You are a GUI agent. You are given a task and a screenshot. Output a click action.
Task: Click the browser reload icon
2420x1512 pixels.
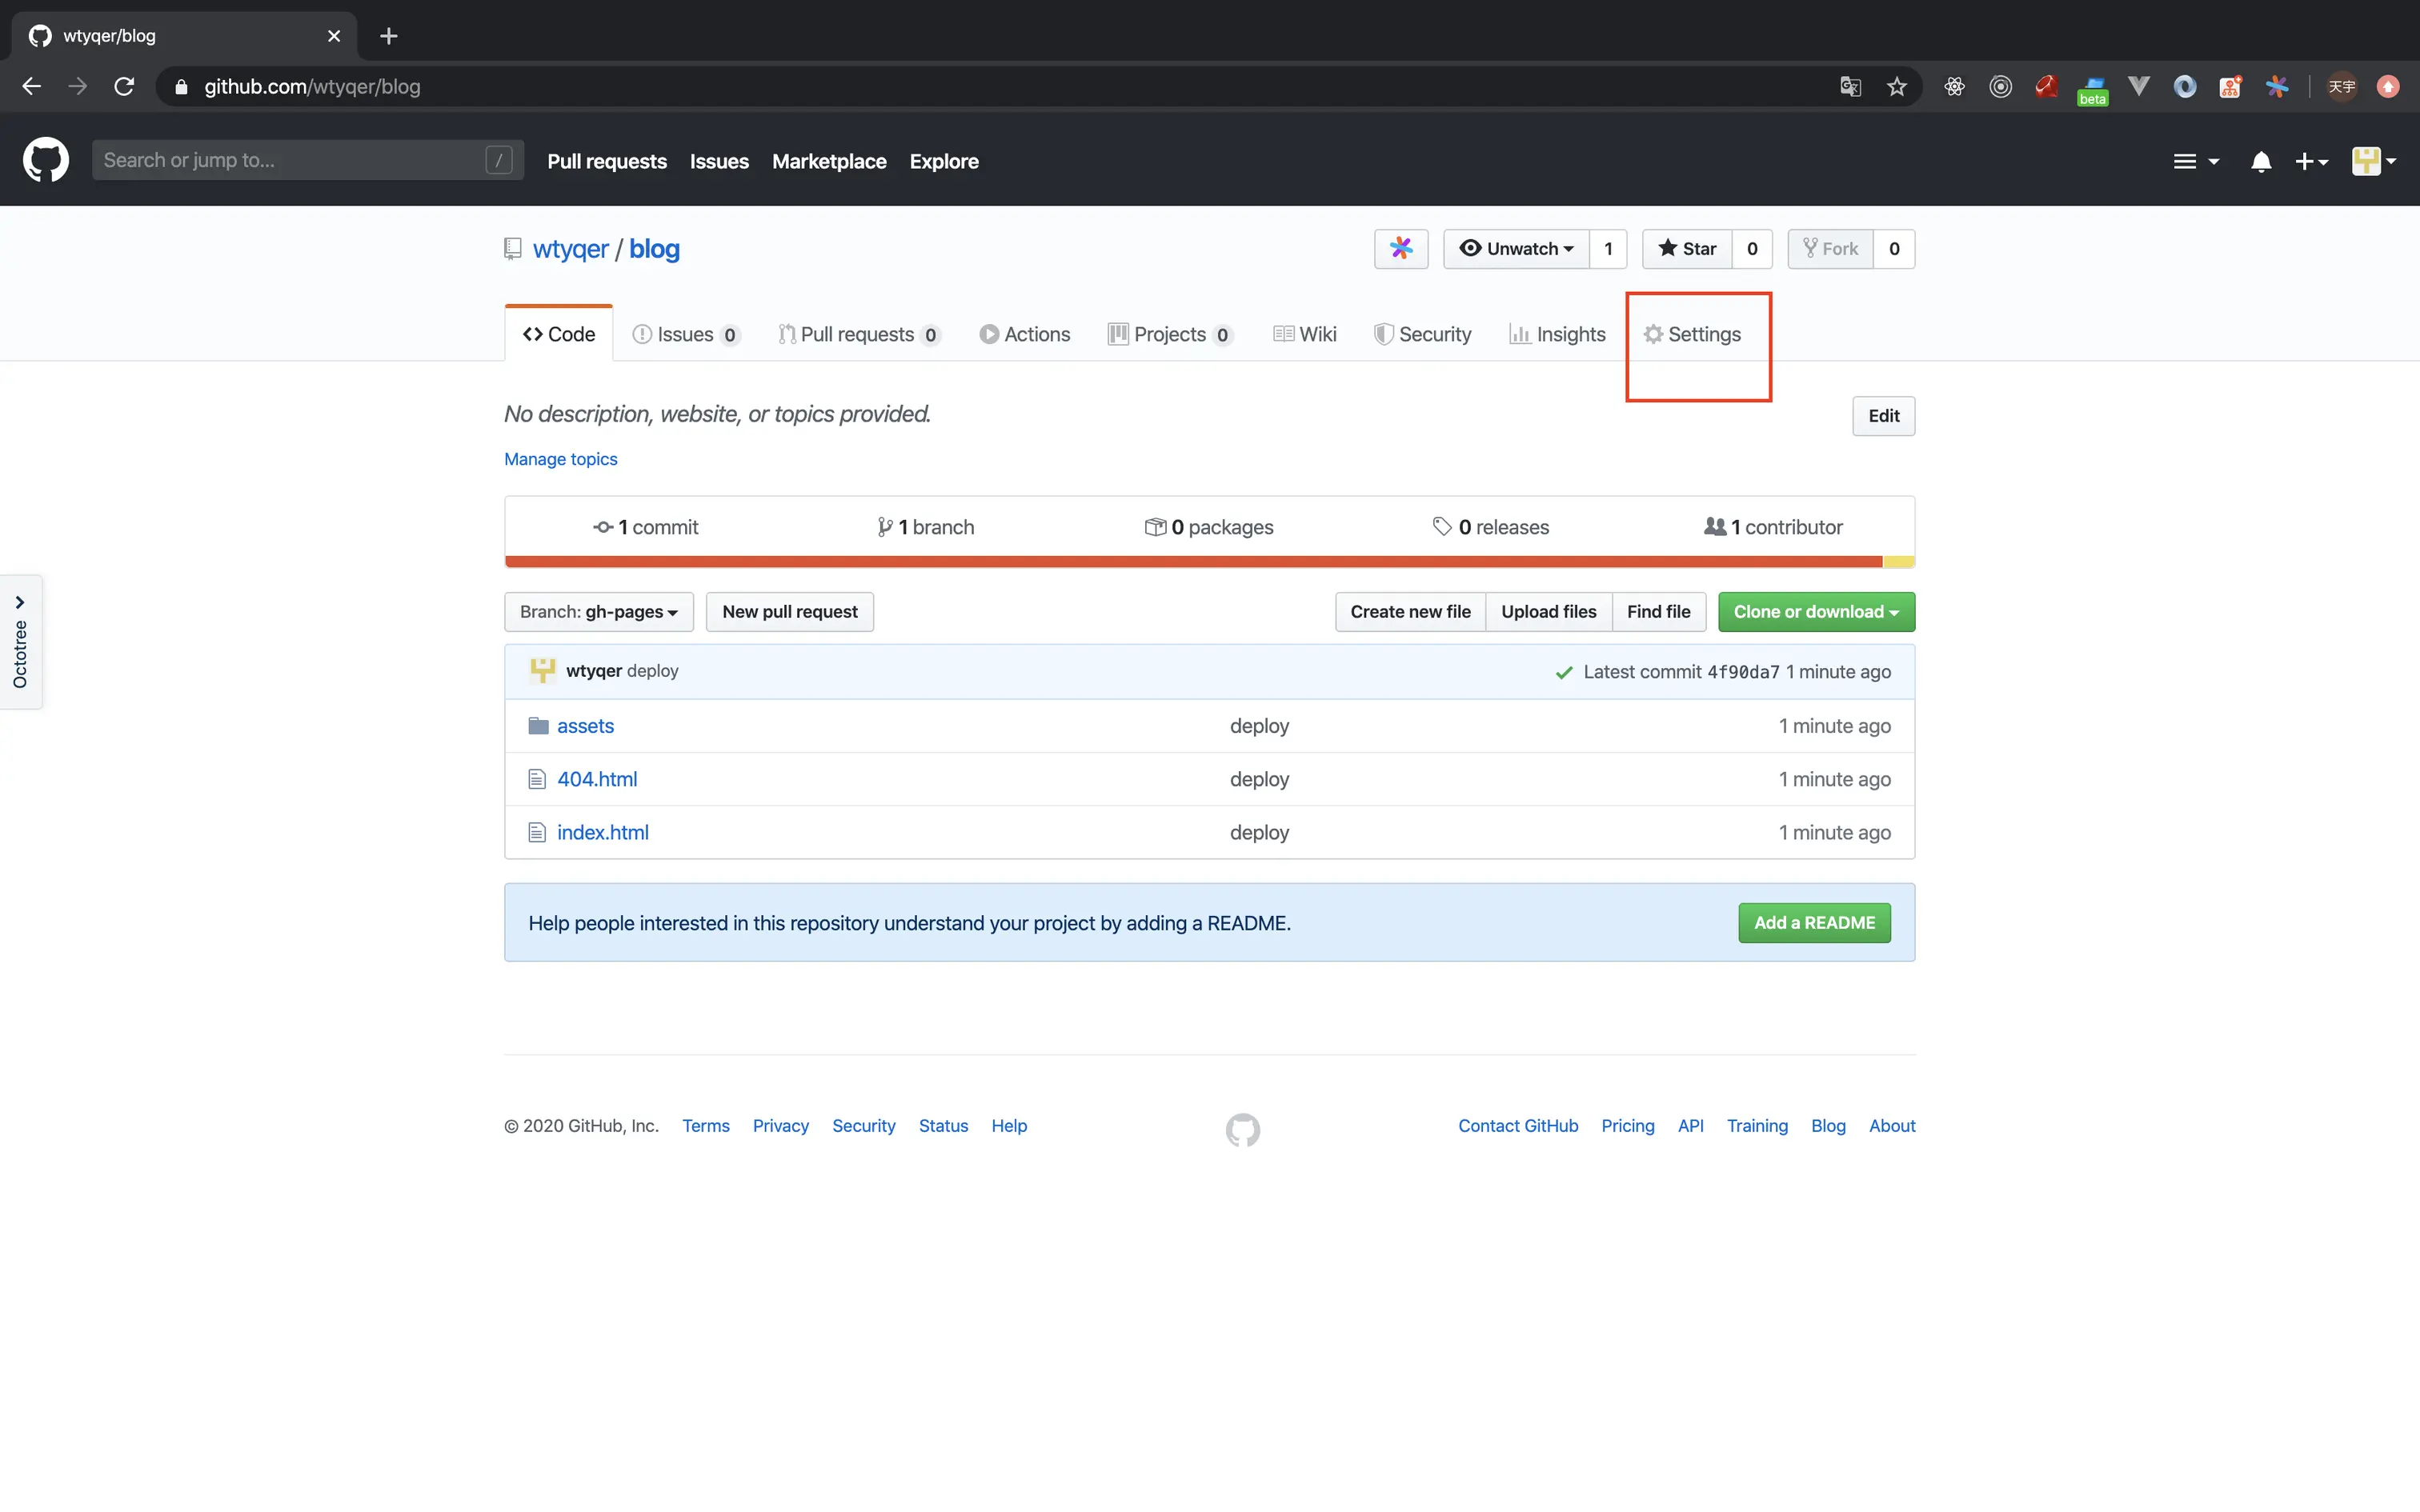coord(124,87)
